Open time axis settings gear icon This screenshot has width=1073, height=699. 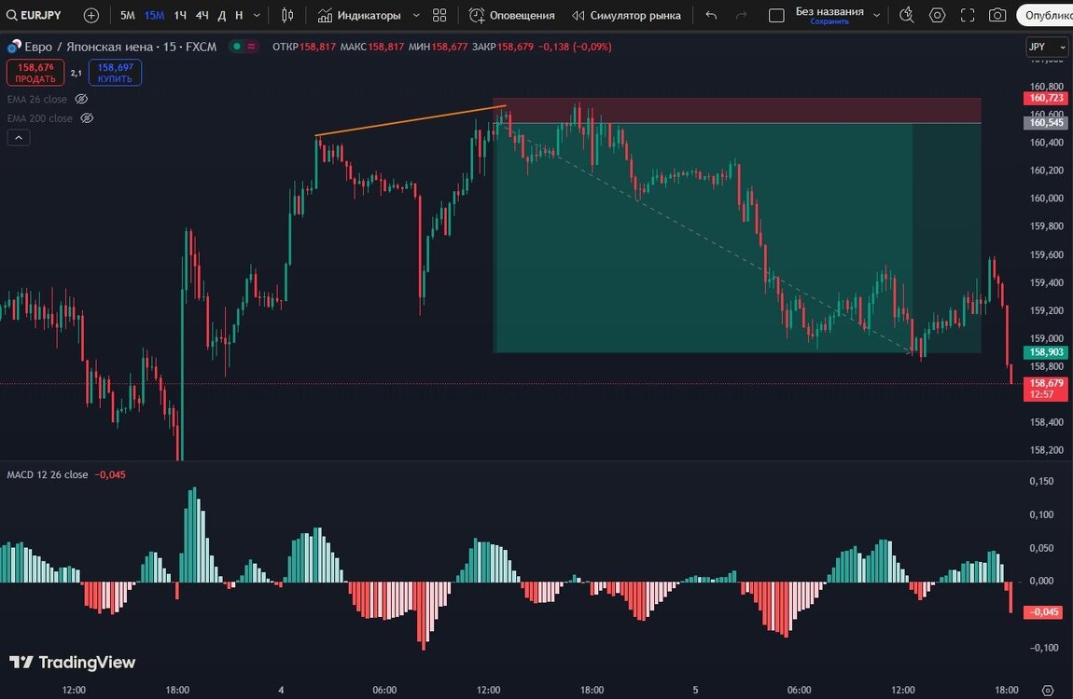pos(1047,690)
